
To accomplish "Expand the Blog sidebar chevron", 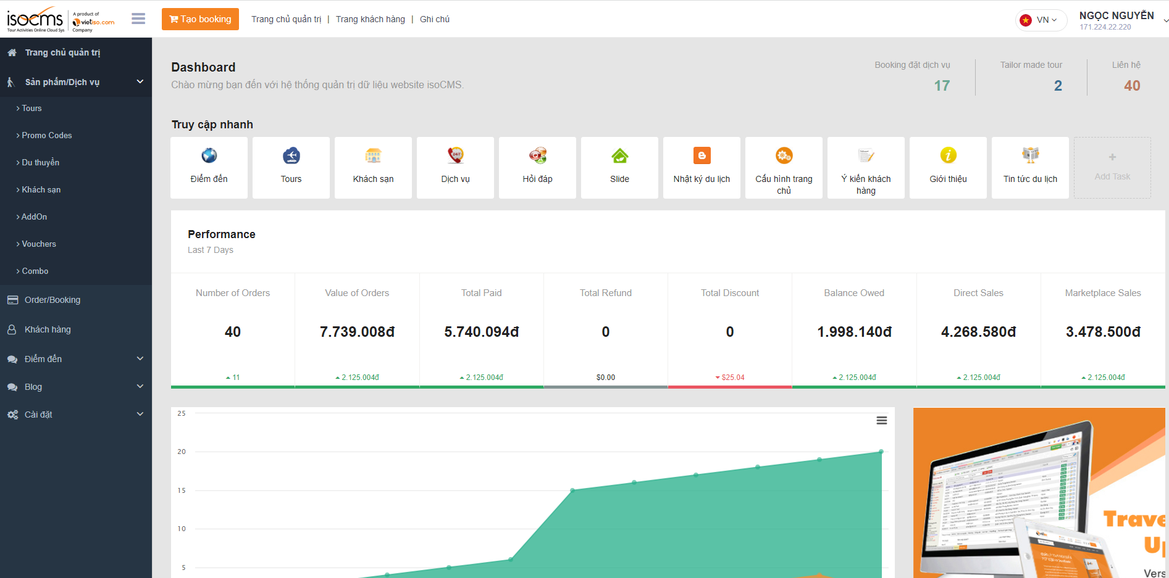I will click(x=140, y=386).
